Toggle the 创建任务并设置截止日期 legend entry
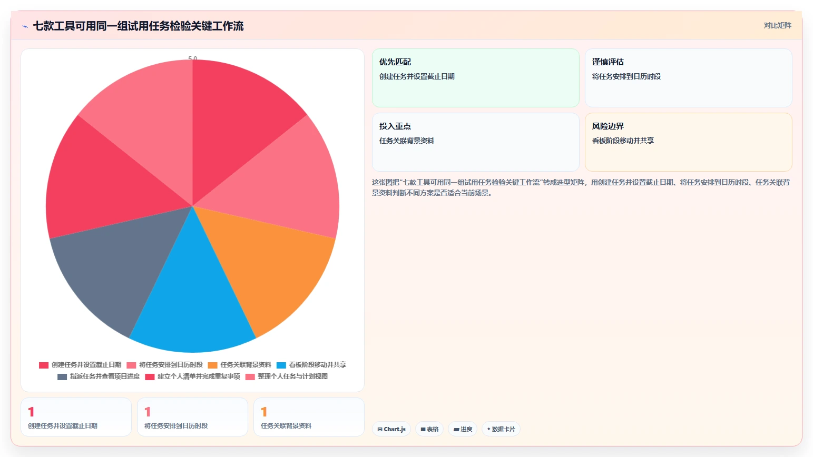This screenshot has width=813, height=457. click(x=80, y=365)
